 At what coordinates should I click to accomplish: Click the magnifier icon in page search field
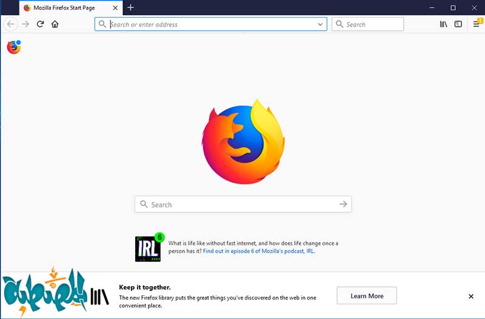click(144, 204)
